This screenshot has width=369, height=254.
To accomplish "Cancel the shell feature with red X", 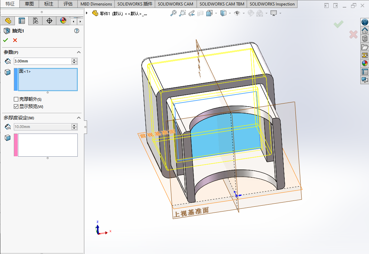I will click(x=15, y=40).
